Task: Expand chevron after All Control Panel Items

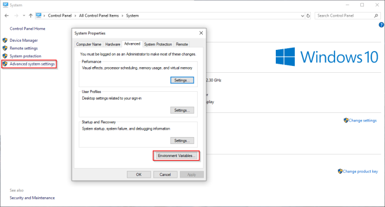Action: 122,15
